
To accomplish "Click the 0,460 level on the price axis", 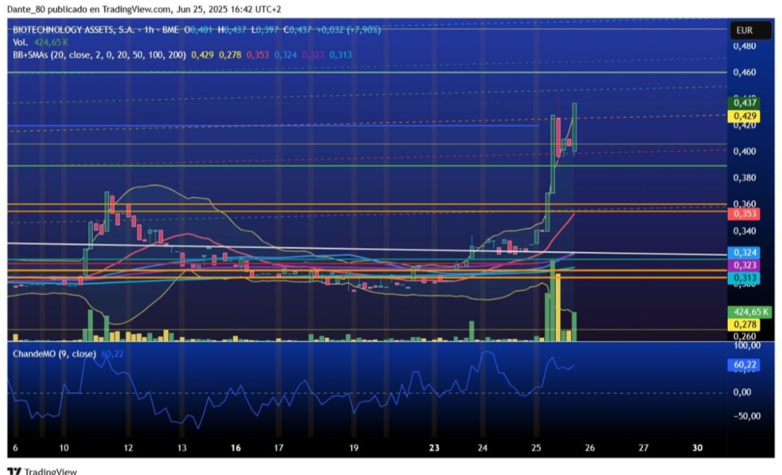I will 744,73.
